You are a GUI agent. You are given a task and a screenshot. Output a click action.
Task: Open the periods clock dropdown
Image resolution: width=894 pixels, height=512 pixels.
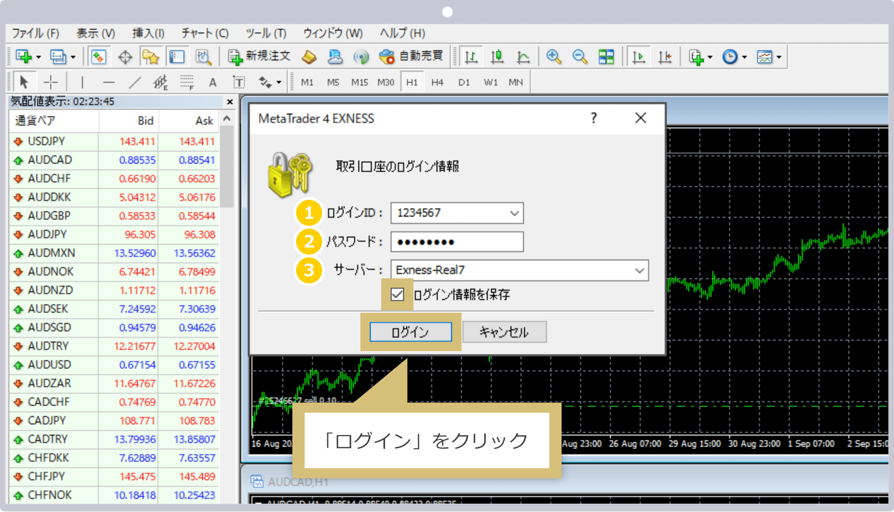click(734, 57)
